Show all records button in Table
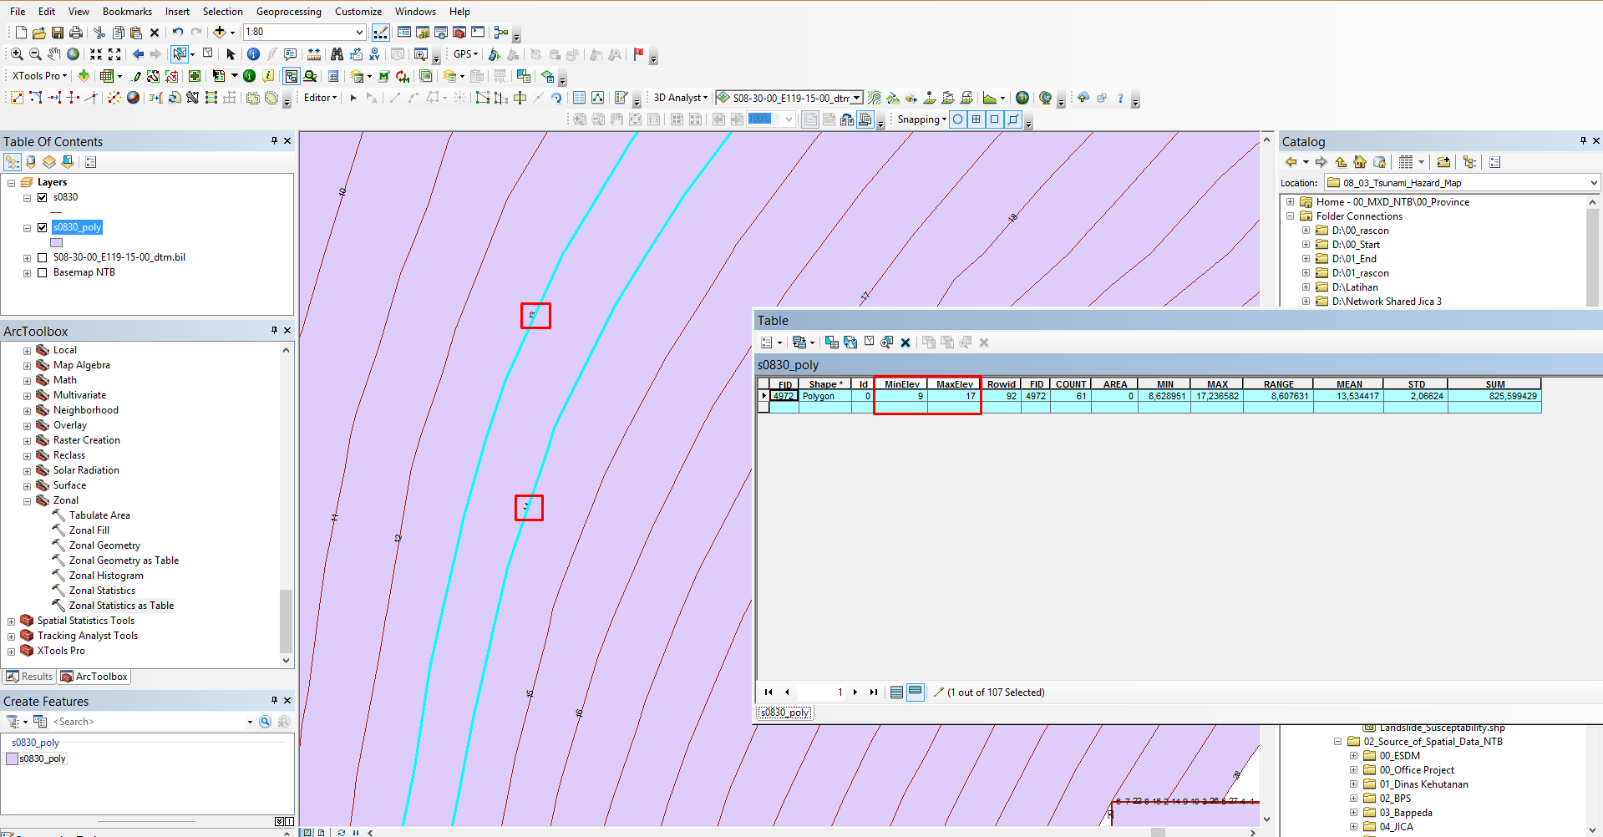Image resolution: width=1603 pixels, height=837 pixels. [x=897, y=692]
